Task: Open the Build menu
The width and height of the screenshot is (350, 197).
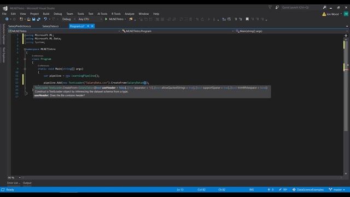Action: (x=46, y=14)
